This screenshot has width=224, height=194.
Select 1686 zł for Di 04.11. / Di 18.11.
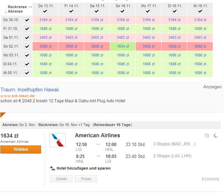coord(174,64)
